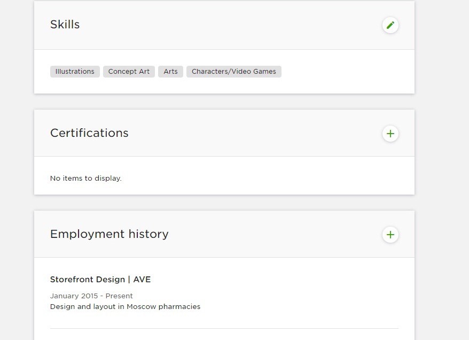The image size is (469, 340).
Task: Edit skills with the pencil icon
Action: (x=390, y=25)
